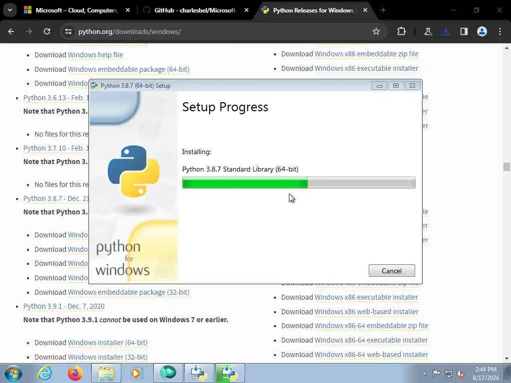The image size is (511, 383).
Task: Open Chrome three-dot menu
Action: pyautogui.click(x=500, y=31)
